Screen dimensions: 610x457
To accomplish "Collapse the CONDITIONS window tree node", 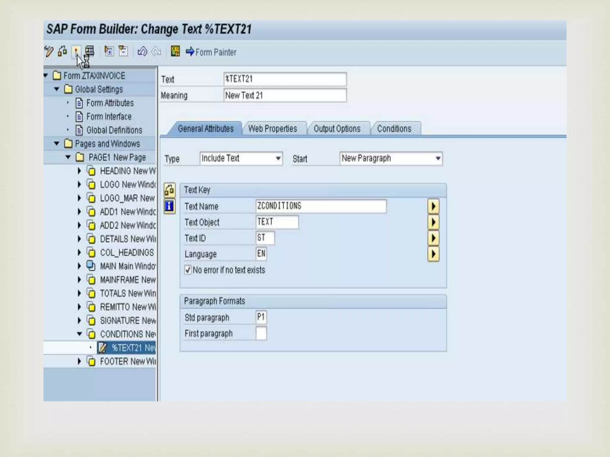I will point(79,334).
